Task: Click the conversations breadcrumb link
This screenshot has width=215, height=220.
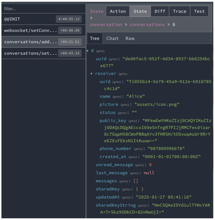Action: pyautogui.click(x=147, y=25)
